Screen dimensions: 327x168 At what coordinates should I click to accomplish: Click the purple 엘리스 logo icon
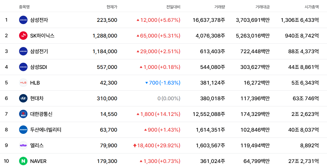[x=23, y=145]
